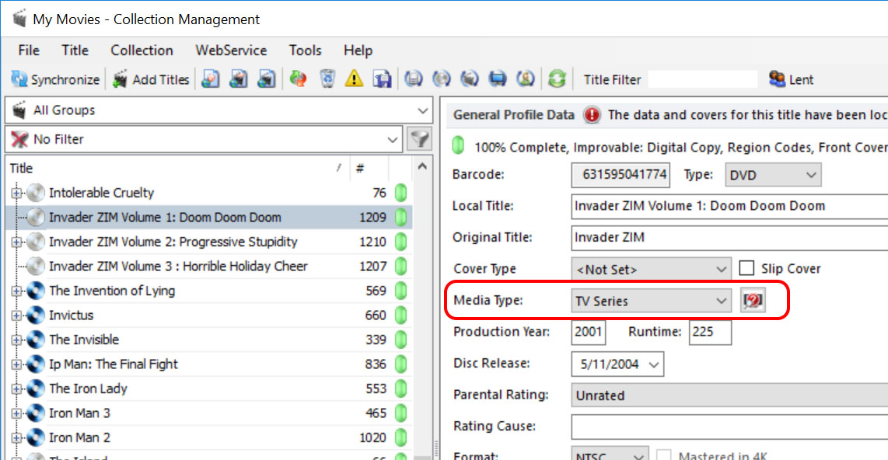Click the green status indicator for Invictus
This screenshot has width=888, height=460.
tap(401, 315)
